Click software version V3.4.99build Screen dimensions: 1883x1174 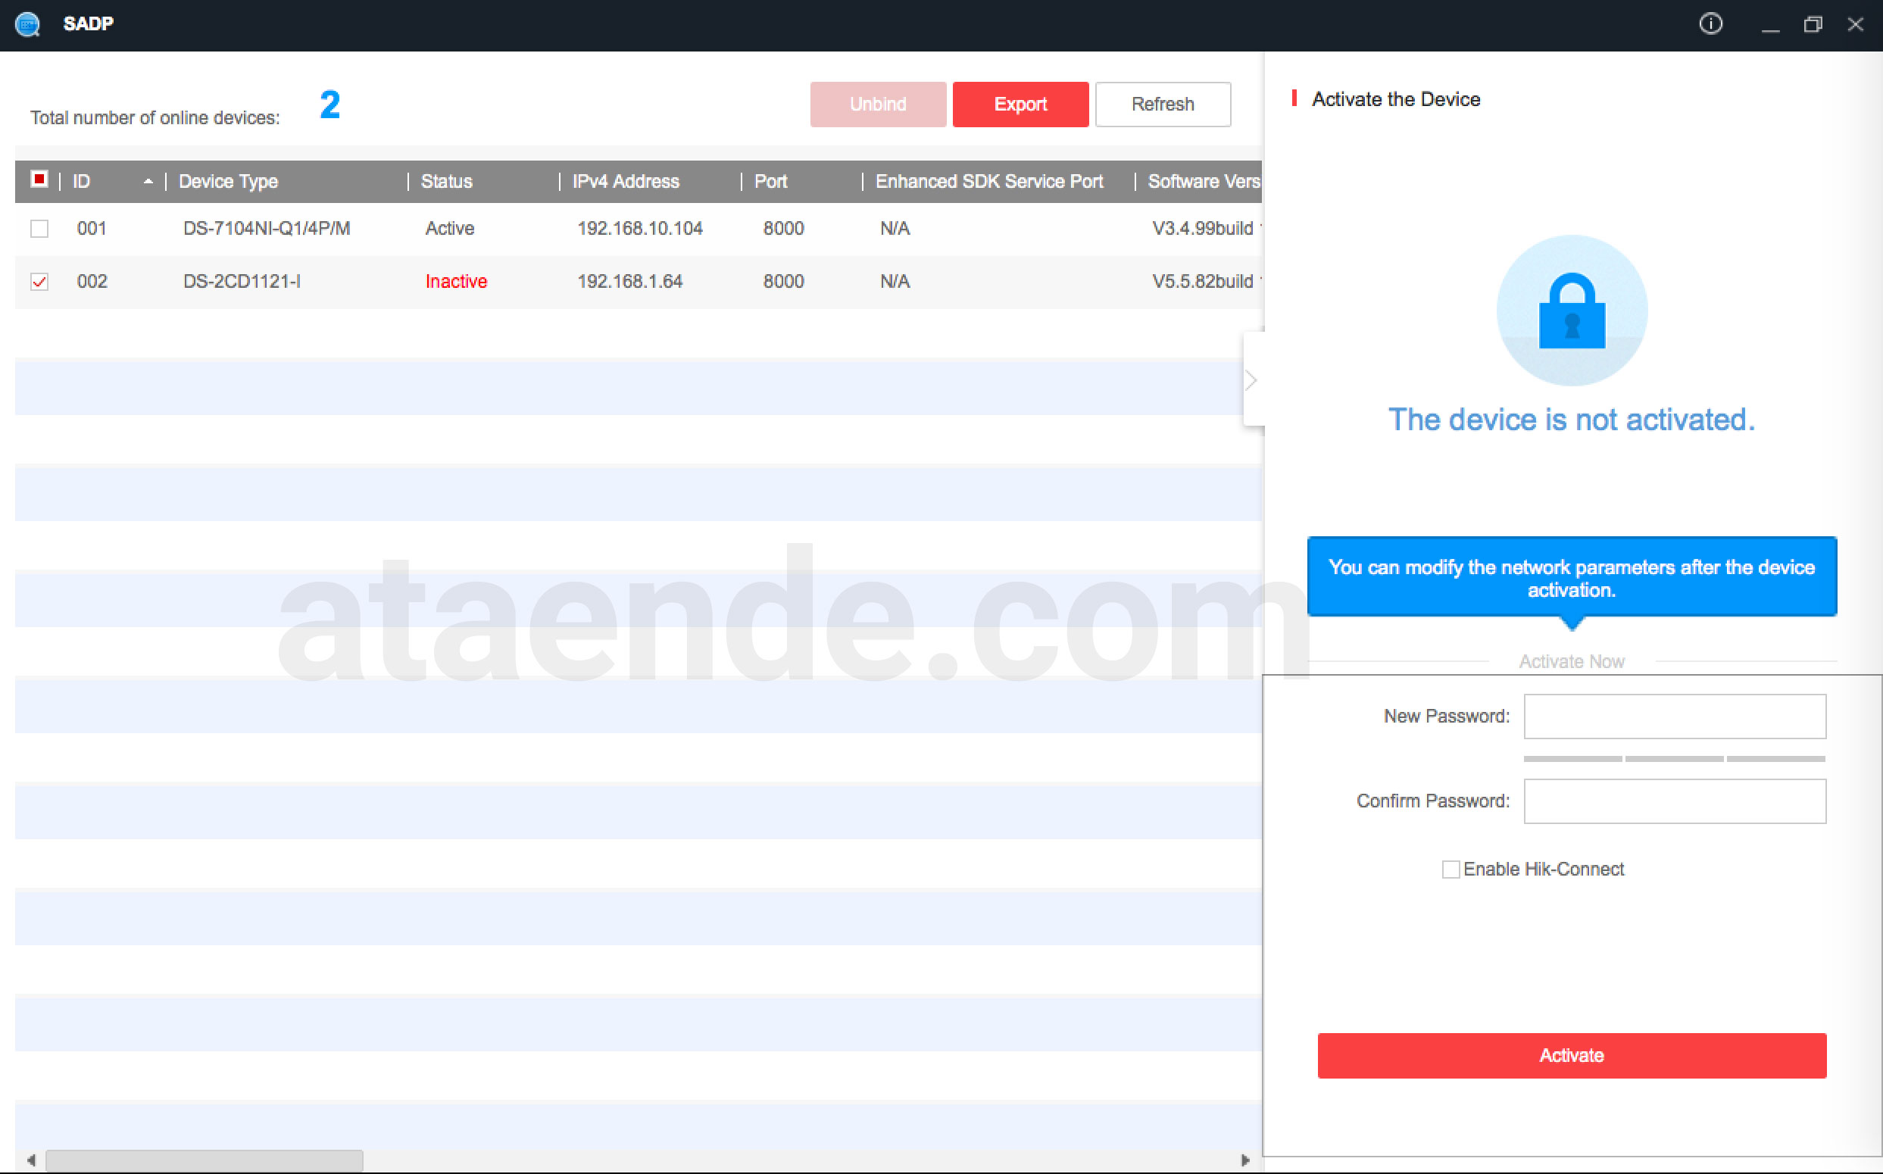(1203, 228)
